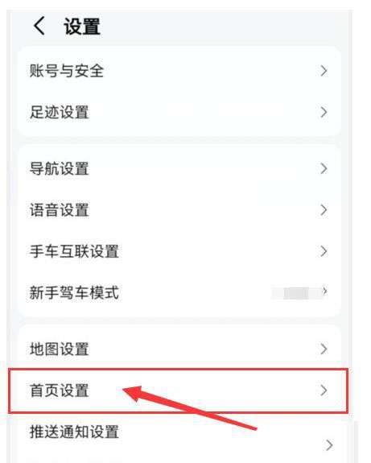Viewport: 371px width, 463px height.
Task: Open 新手驾车模式 setting
Action: pyautogui.click(x=179, y=292)
